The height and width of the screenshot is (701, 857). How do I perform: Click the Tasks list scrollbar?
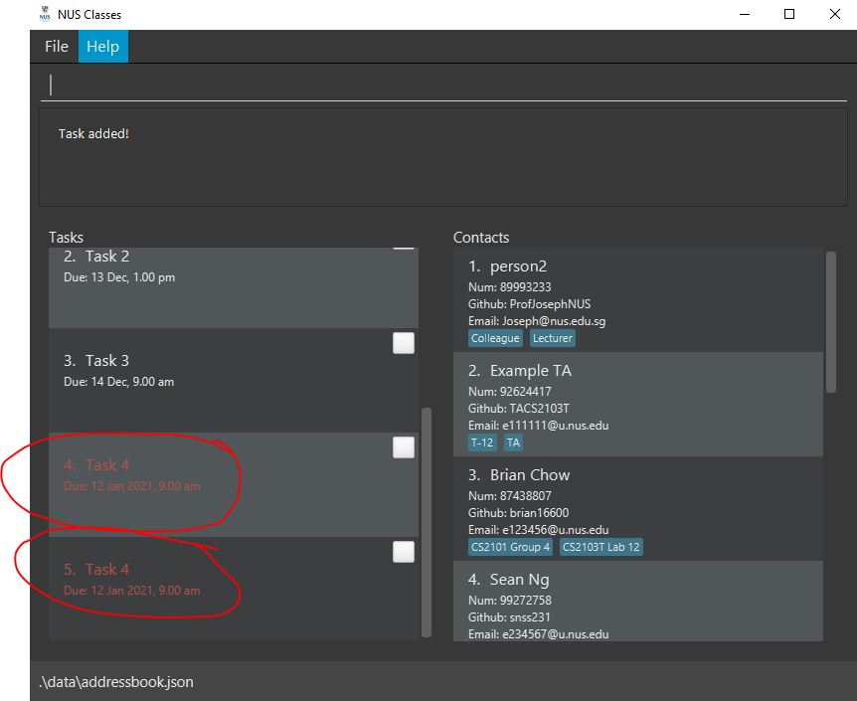[x=427, y=522]
